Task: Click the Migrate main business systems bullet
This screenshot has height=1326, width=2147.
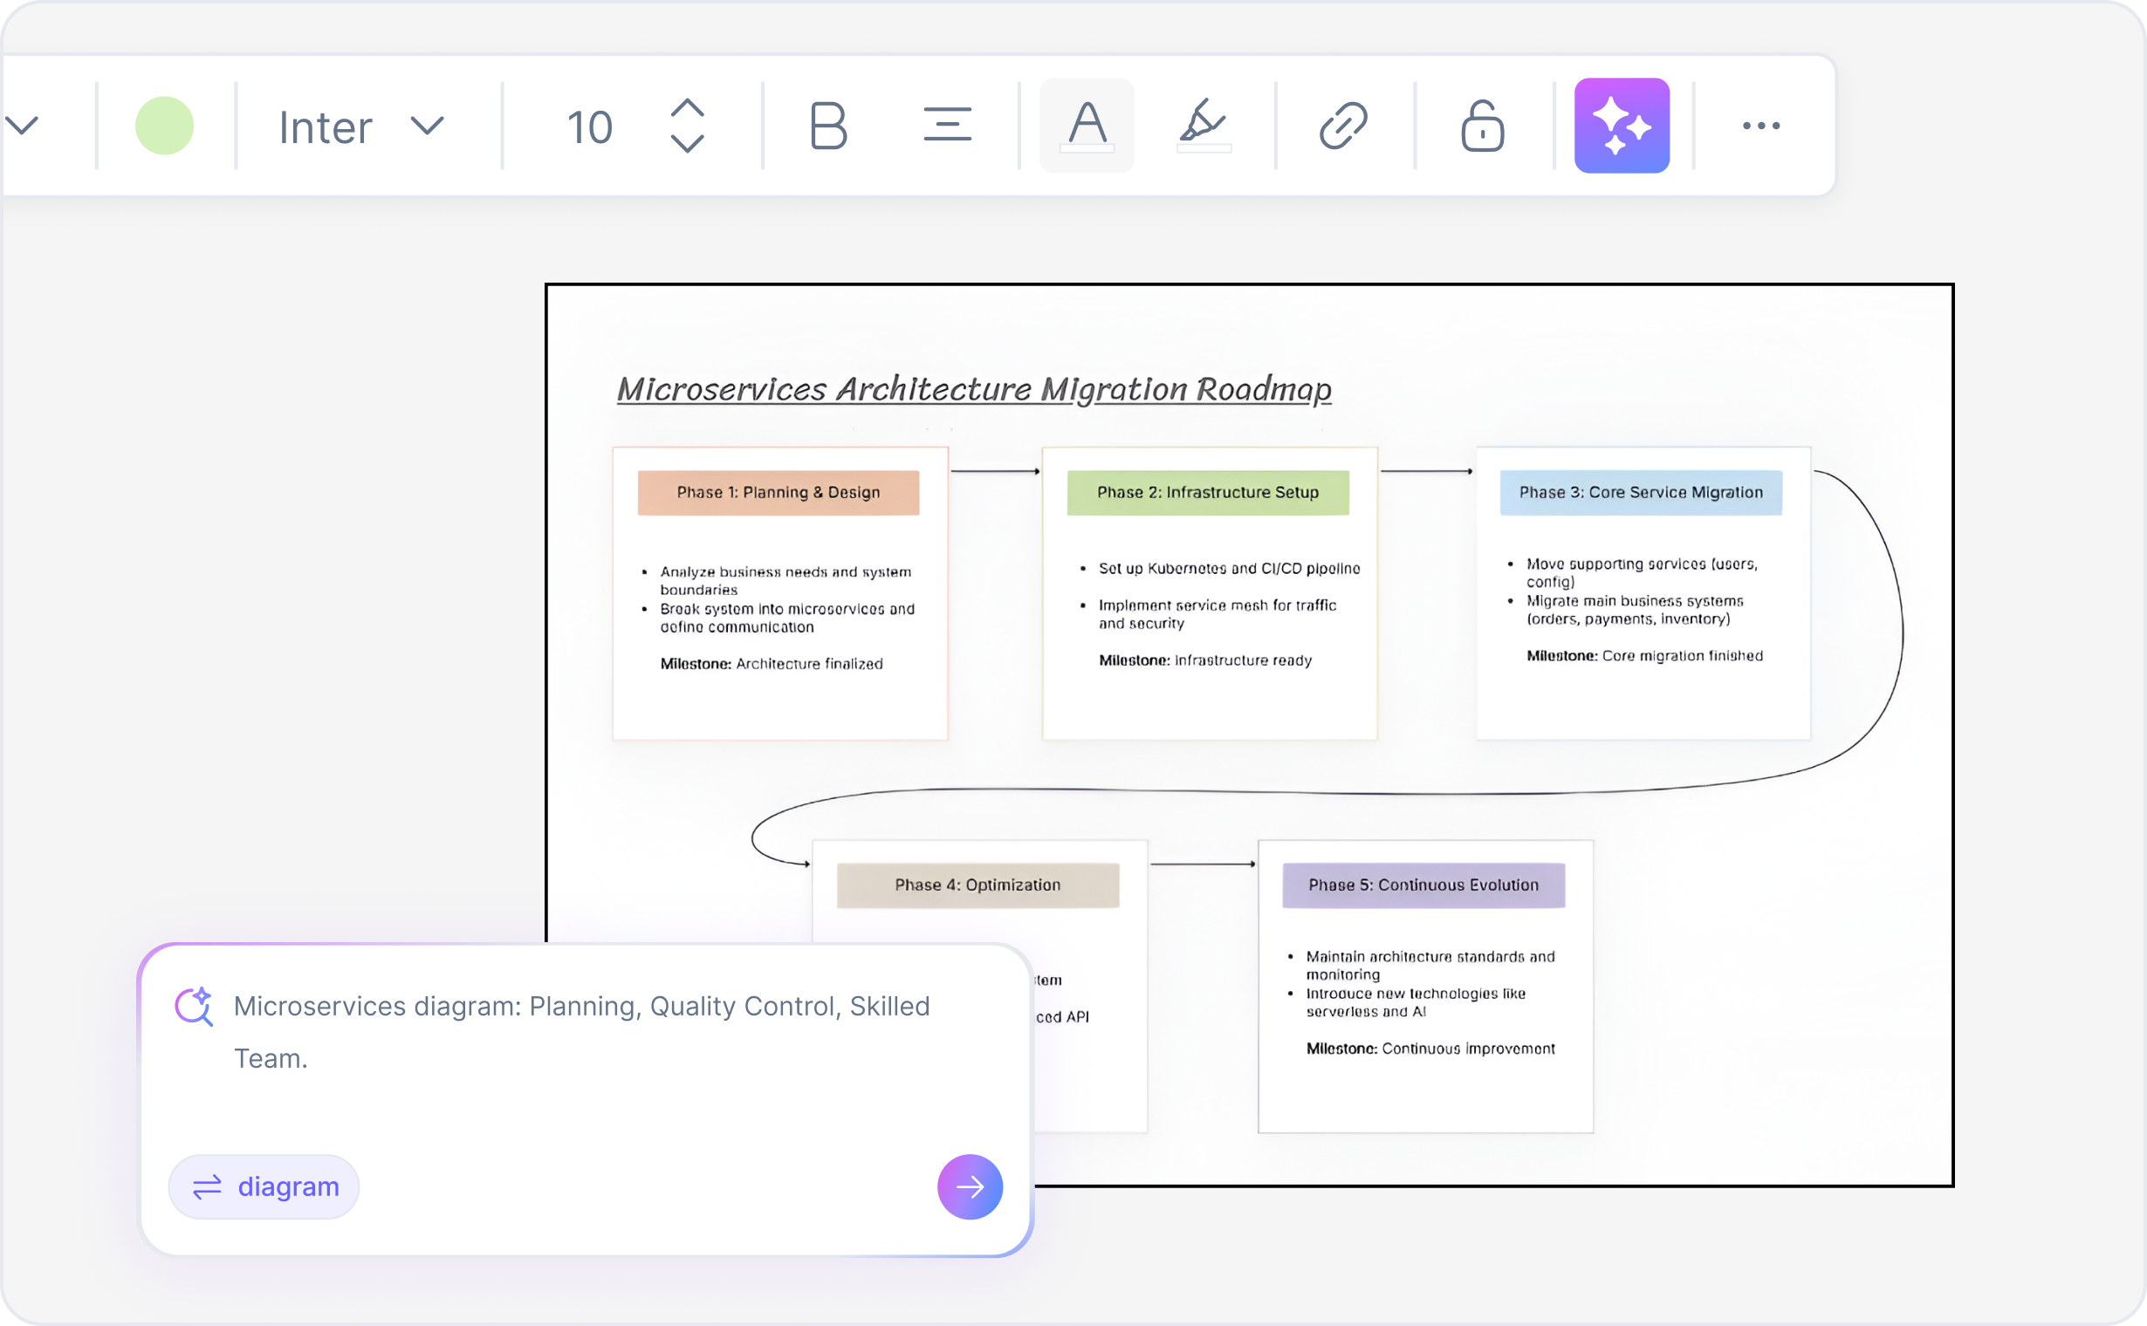Action: (x=1634, y=610)
